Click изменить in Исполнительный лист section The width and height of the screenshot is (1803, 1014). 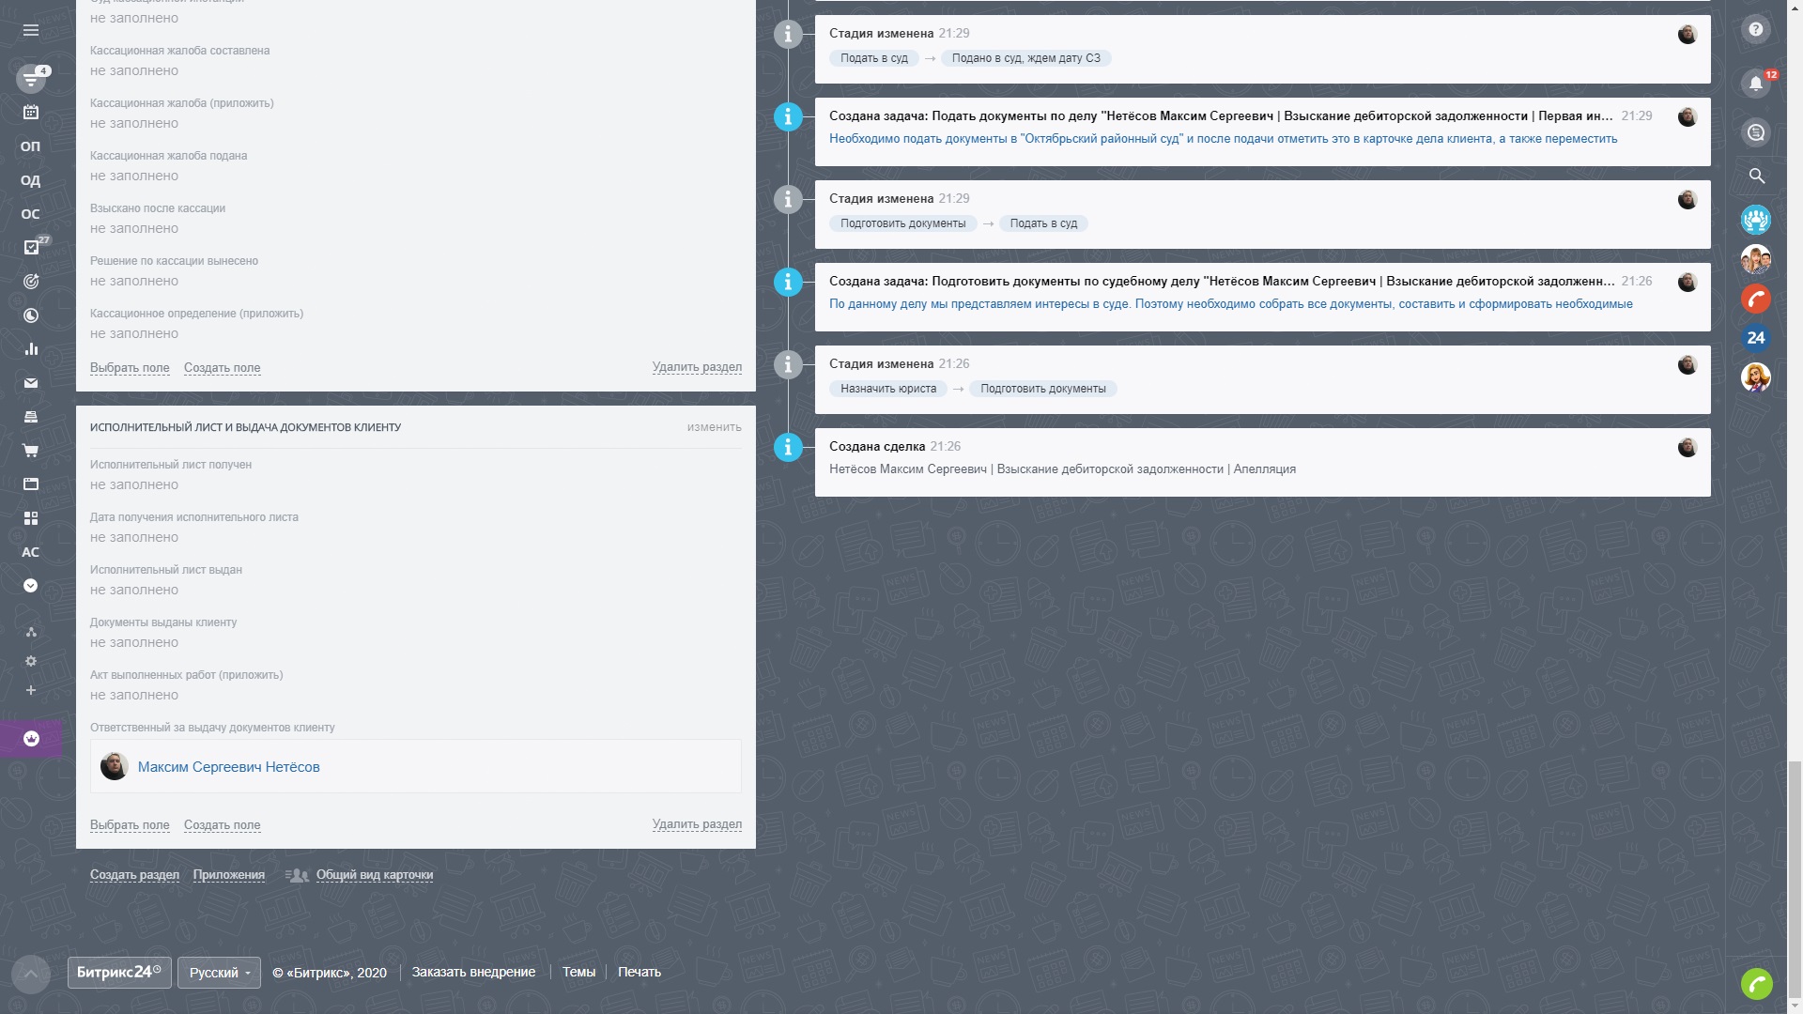714,427
